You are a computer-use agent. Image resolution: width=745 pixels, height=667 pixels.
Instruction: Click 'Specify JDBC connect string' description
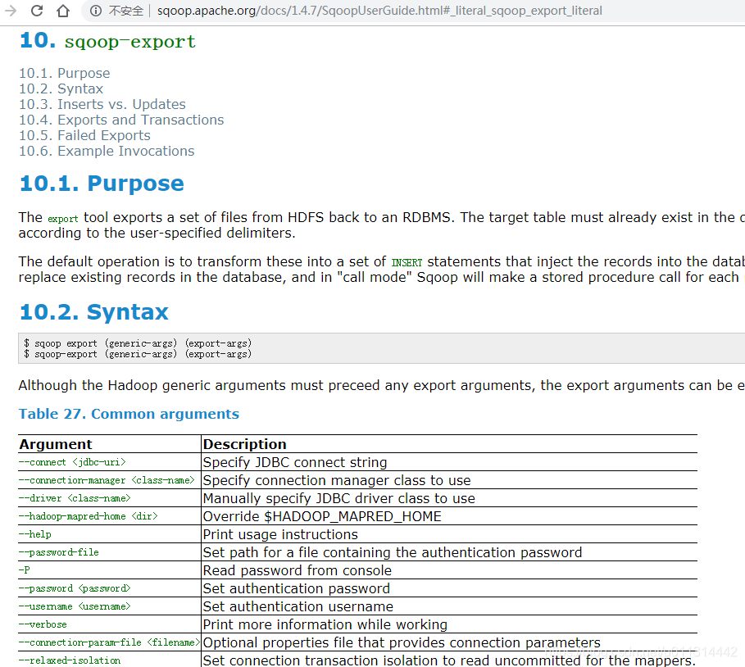pos(295,462)
